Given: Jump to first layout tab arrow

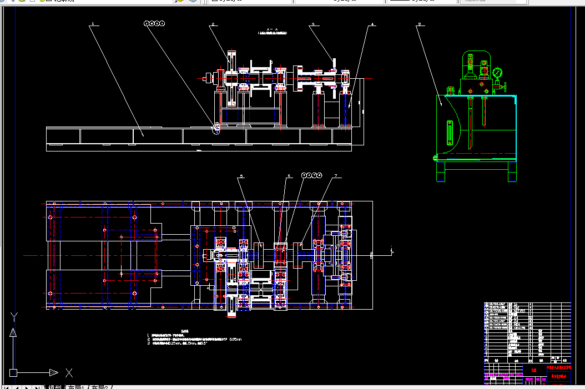Looking at the screenshot, I should (6, 387).
